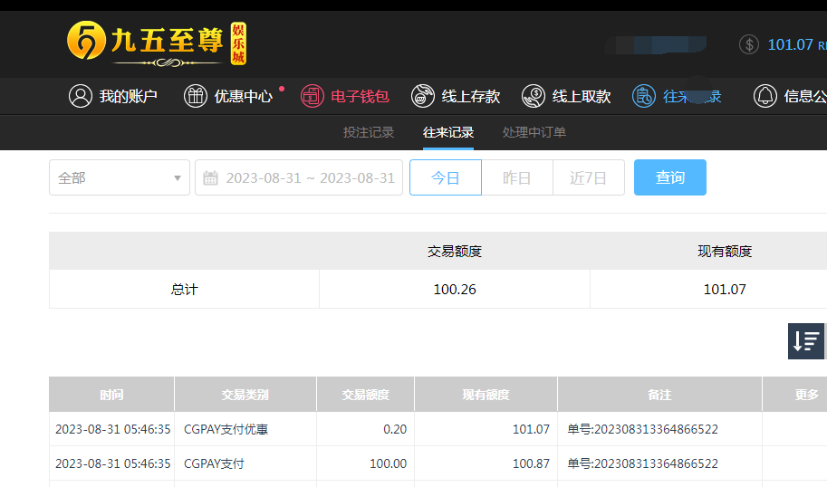Open 线上存款 deposit icon
This screenshot has width=827, height=487.
(x=423, y=96)
